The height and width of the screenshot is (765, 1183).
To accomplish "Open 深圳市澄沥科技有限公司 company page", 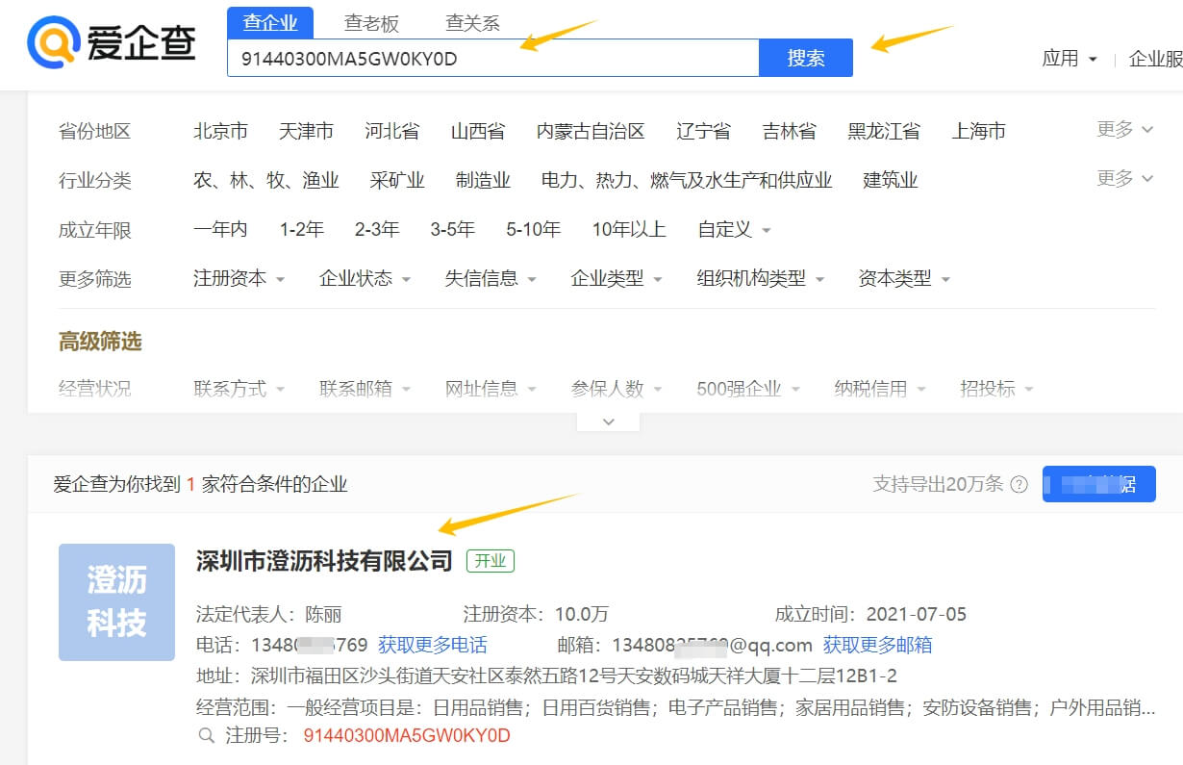I will pos(324,560).
